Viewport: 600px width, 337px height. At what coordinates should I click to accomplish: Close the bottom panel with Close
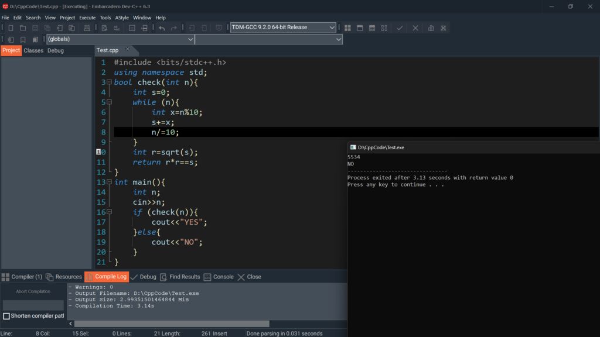tap(249, 277)
